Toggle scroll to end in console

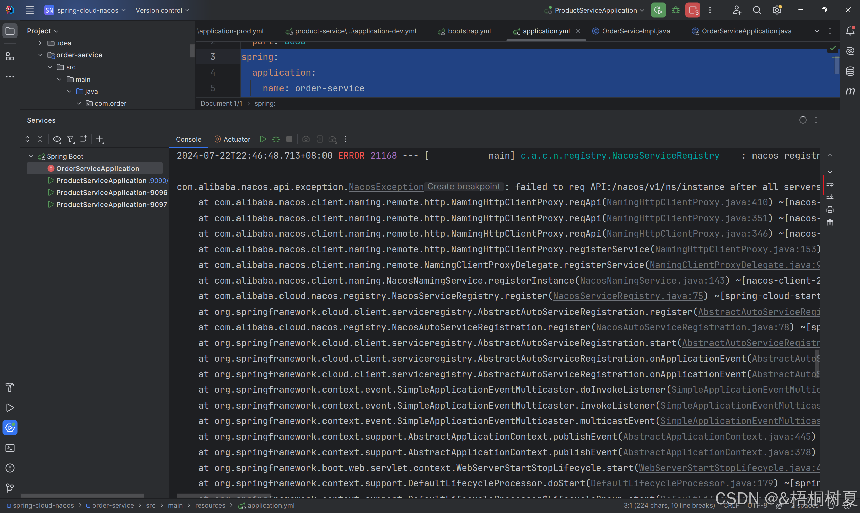pyautogui.click(x=830, y=196)
